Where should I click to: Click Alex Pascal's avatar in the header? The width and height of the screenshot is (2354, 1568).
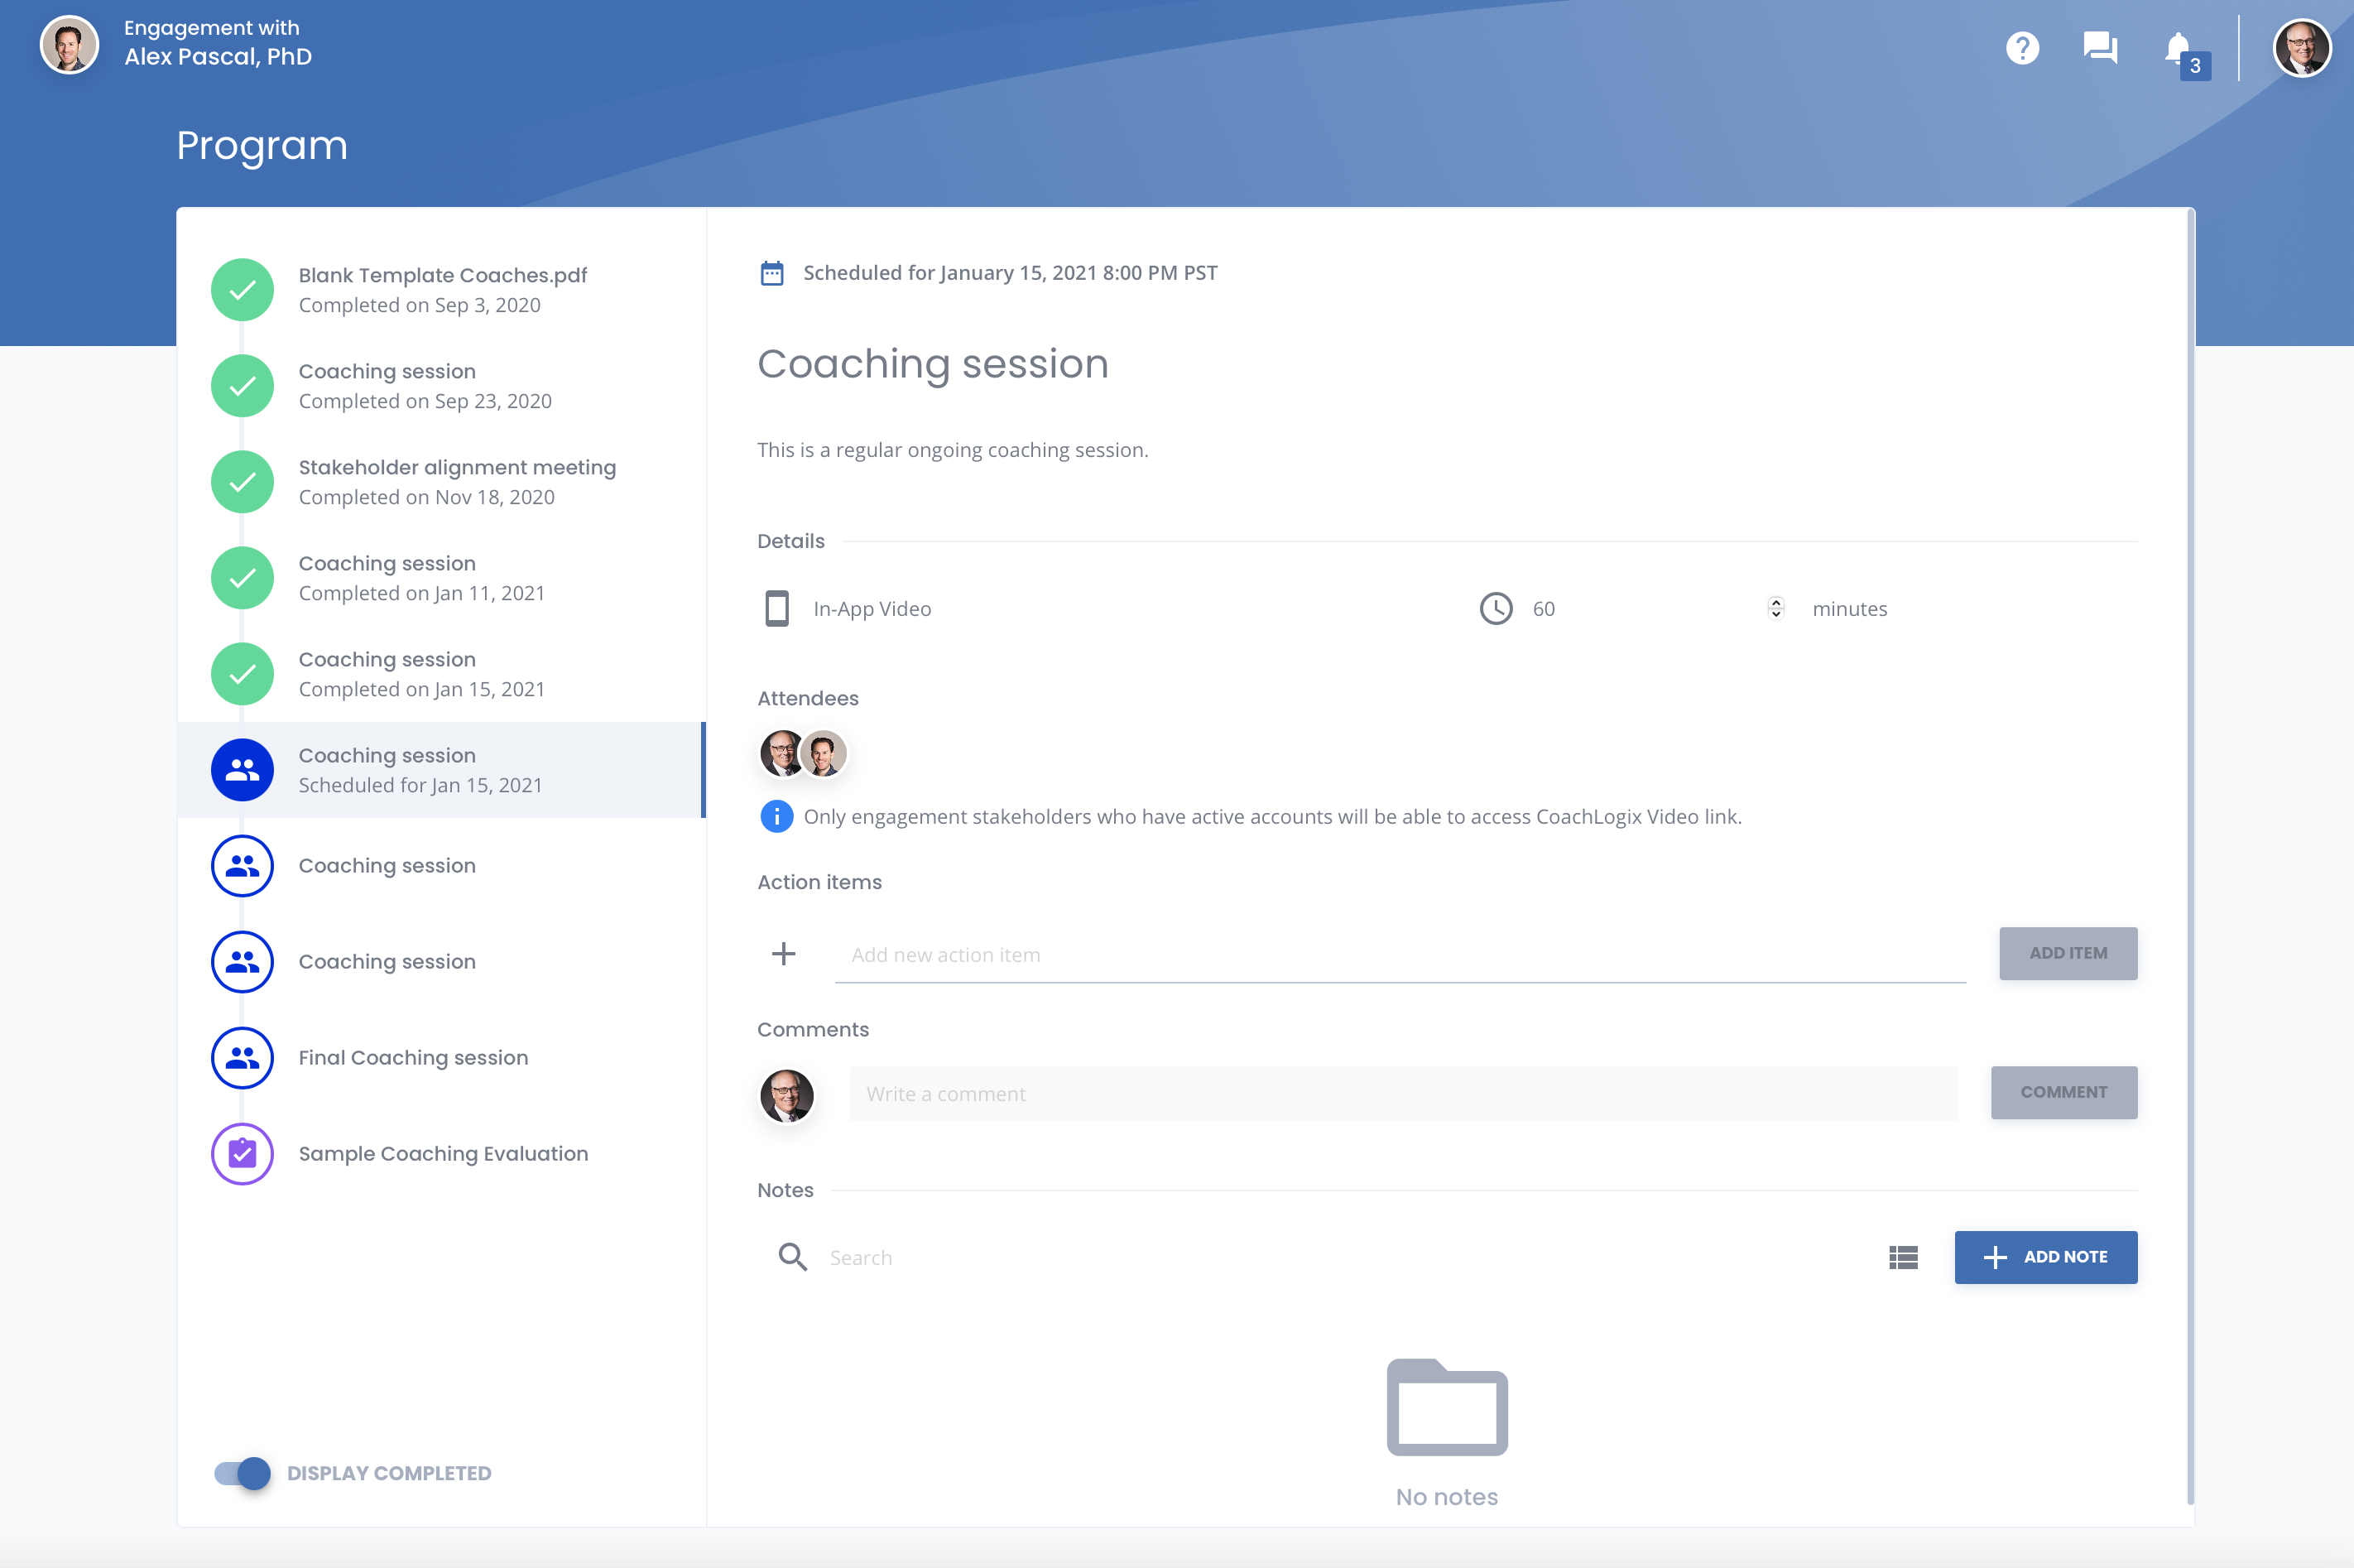pos(69,44)
